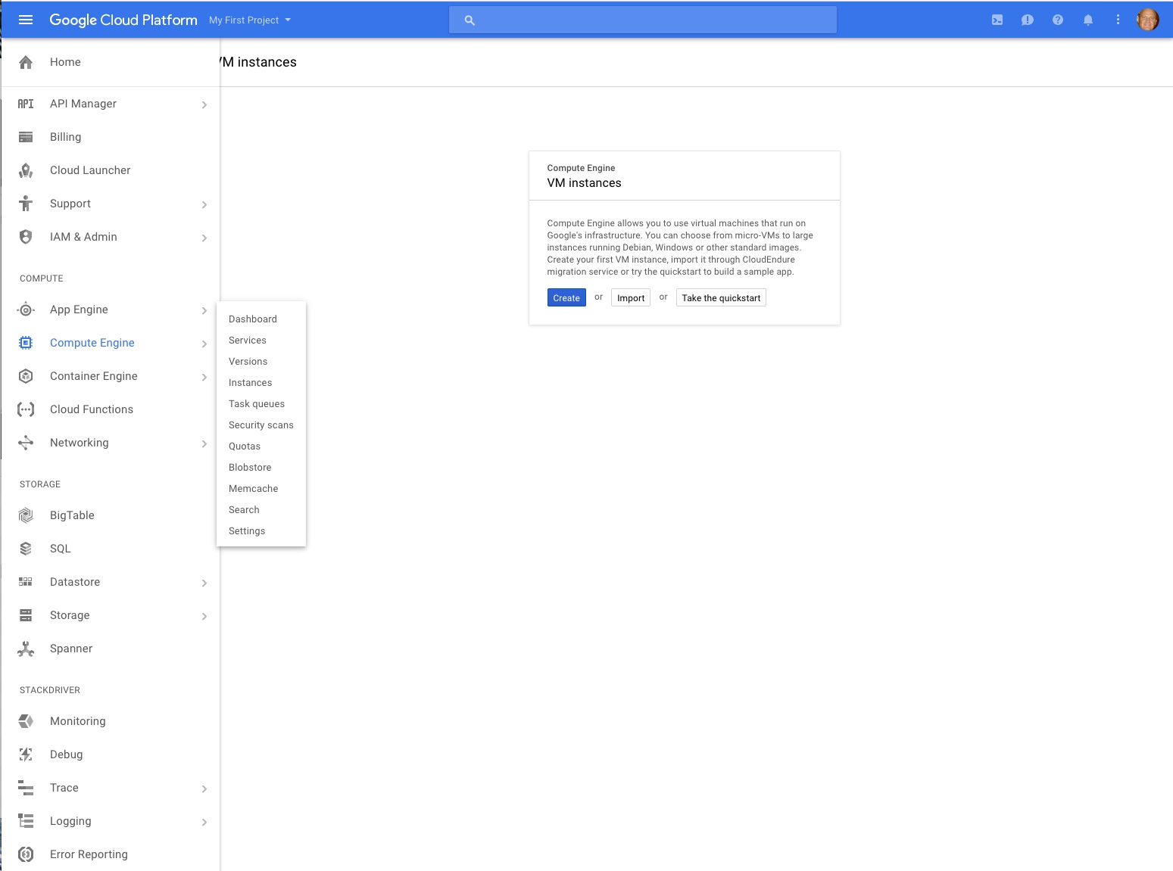Click the help question mark icon
Image resolution: width=1173 pixels, height=871 pixels.
point(1057,20)
